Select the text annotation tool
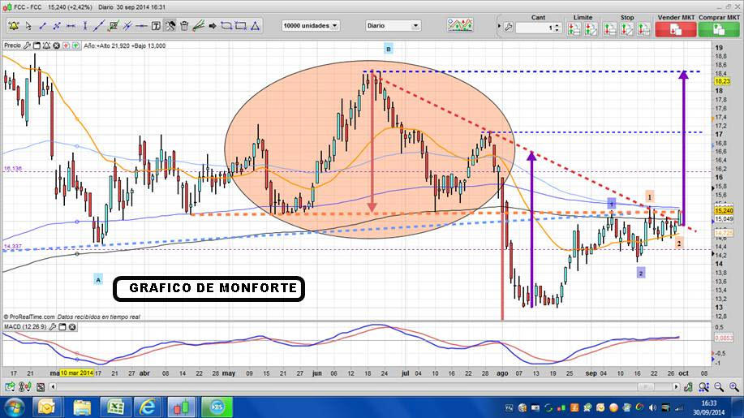 click(156, 26)
